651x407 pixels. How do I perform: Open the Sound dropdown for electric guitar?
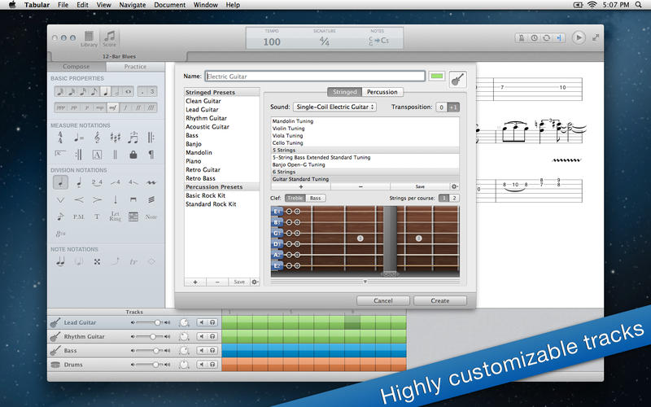point(334,107)
